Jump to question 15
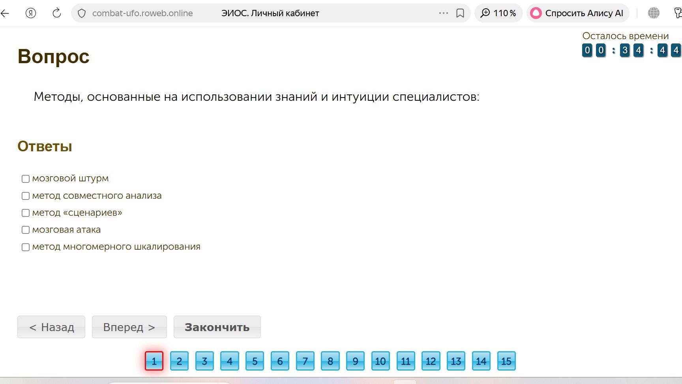 [506, 361]
